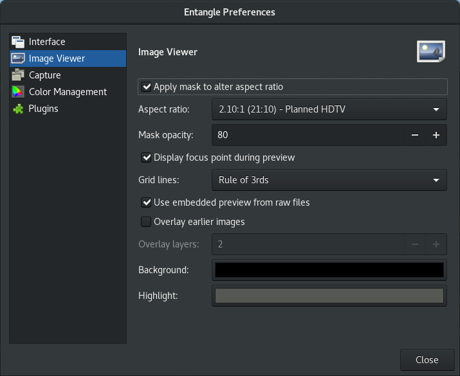460x376 pixels.
Task: Open the Grid lines Rule of 3rds dropdown
Action: pyautogui.click(x=329, y=180)
